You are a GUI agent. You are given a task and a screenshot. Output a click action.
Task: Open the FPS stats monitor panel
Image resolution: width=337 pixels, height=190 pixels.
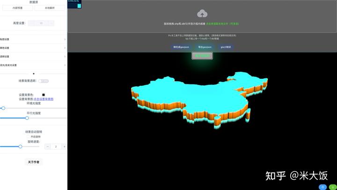click(x=74, y=4)
